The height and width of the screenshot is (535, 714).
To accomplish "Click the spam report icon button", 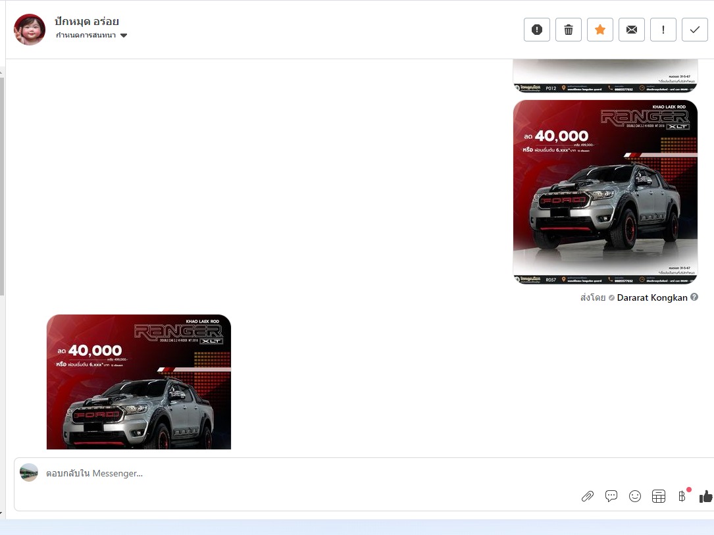I will tap(537, 30).
